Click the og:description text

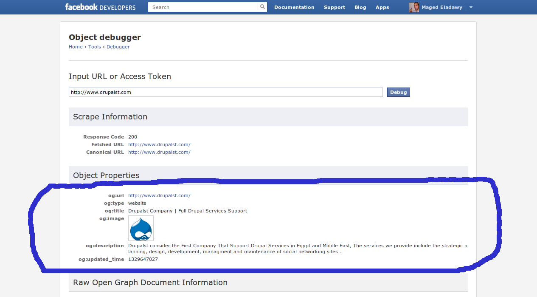(298, 249)
